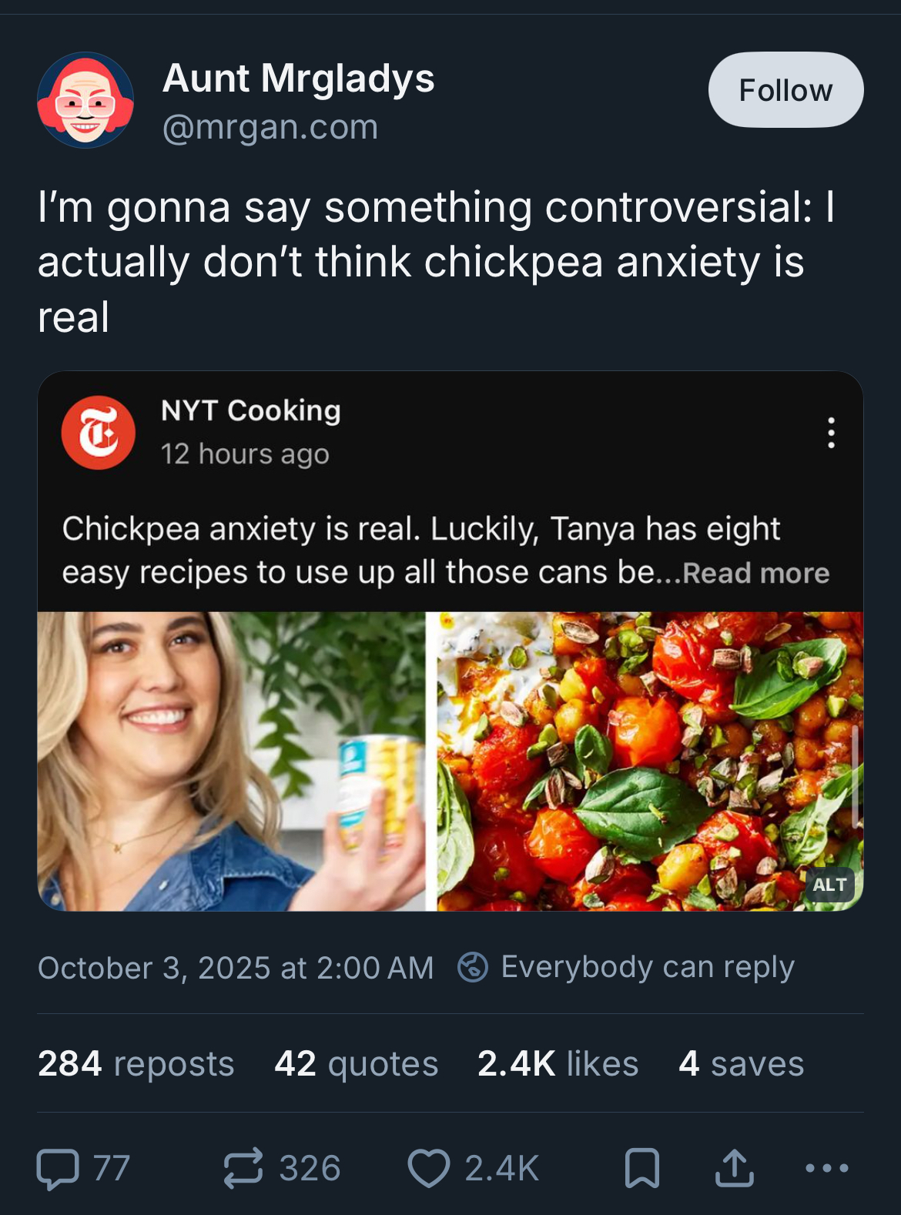Repost using the arrows icon

[243, 1168]
